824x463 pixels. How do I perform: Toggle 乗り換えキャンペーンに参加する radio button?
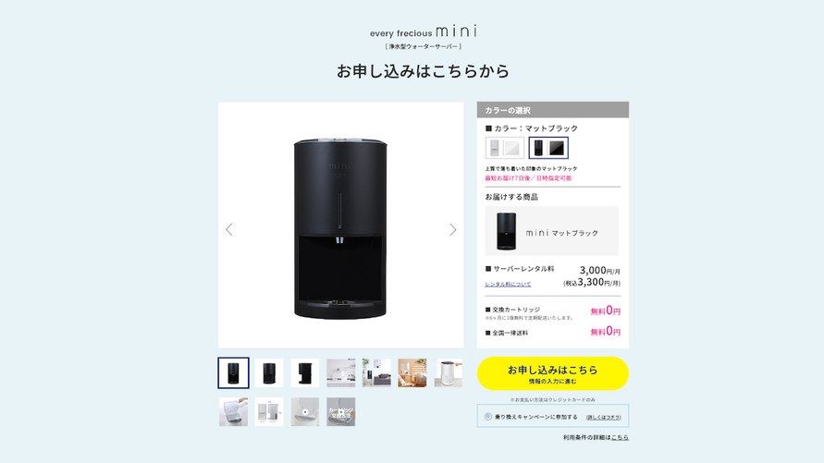click(x=488, y=417)
